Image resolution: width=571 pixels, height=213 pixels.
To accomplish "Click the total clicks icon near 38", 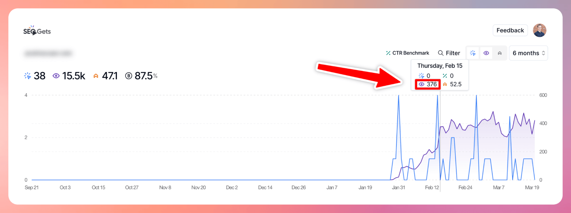I will tap(27, 76).
